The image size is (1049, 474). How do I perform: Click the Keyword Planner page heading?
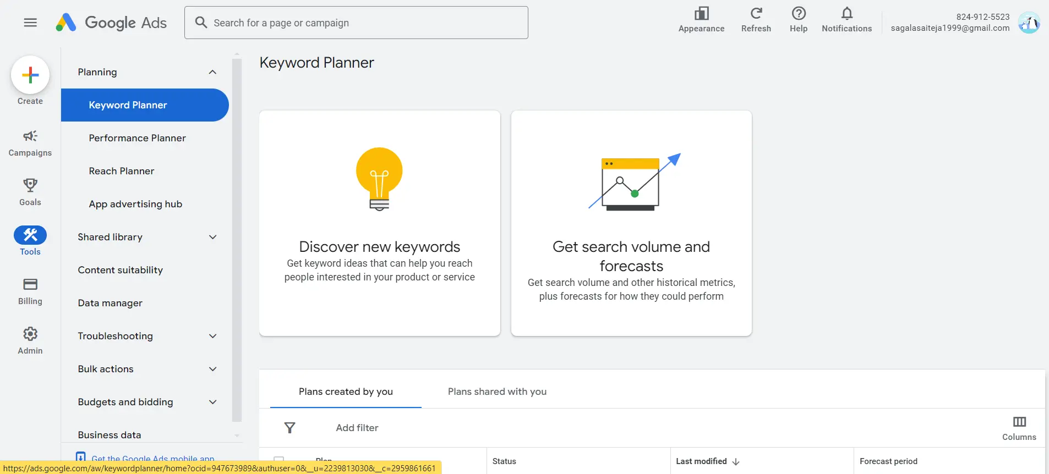(316, 63)
